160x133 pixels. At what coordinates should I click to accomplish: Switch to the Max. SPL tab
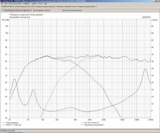[x=31, y=6]
